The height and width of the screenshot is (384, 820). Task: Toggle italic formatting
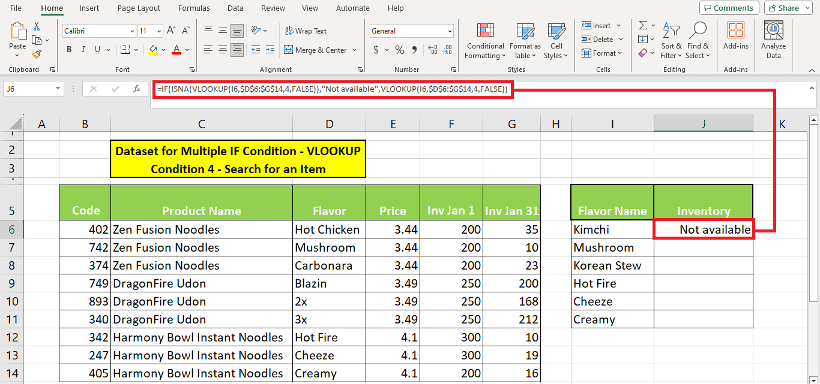point(83,49)
